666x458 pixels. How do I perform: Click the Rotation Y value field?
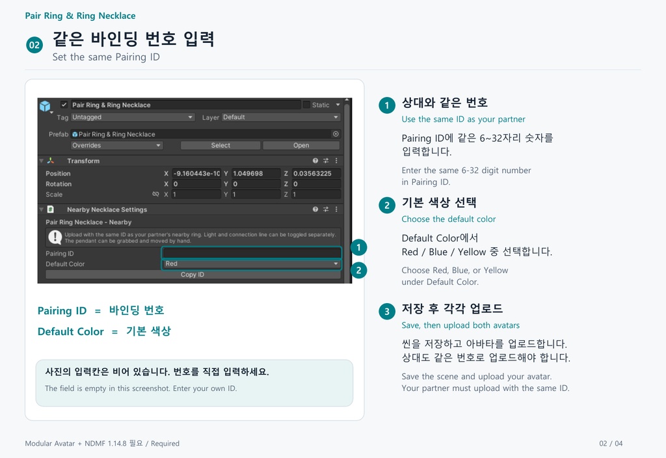pyautogui.click(x=256, y=184)
